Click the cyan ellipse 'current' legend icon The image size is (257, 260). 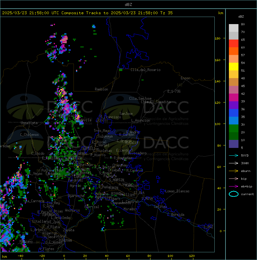pos(234,194)
